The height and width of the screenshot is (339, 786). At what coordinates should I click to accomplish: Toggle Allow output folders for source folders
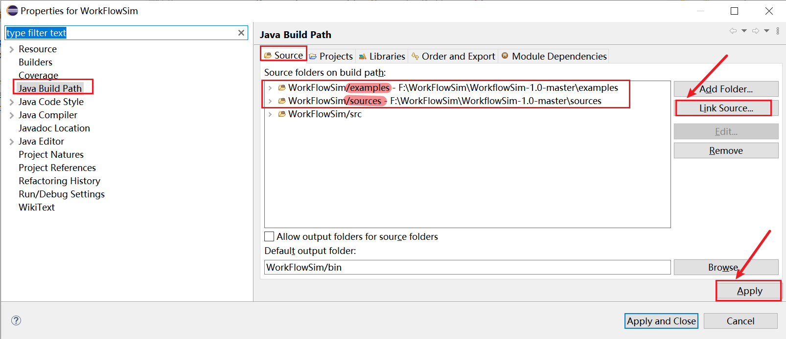coord(269,236)
